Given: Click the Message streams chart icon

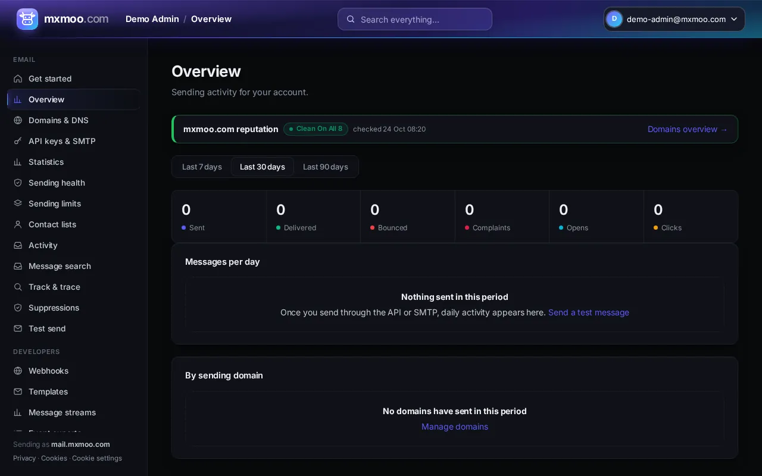Looking at the screenshot, I should pyautogui.click(x=18, y=412).
